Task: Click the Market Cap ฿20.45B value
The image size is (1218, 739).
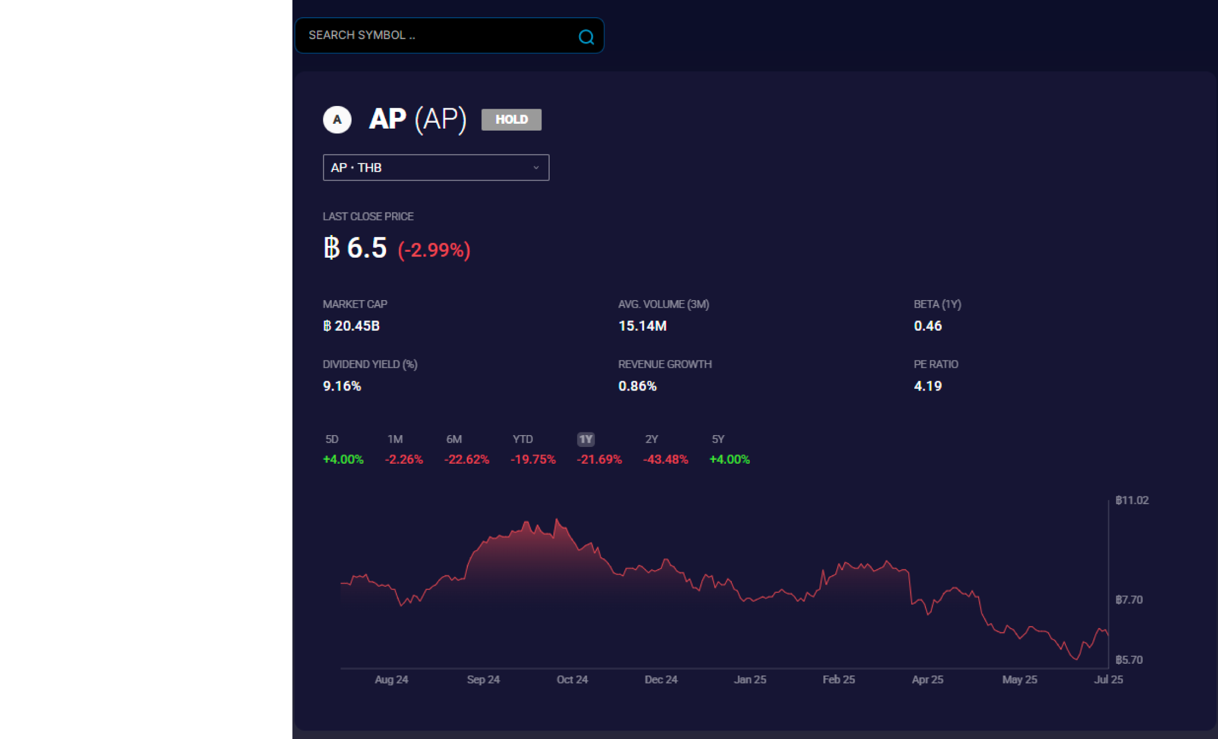Action: [351, 326]
